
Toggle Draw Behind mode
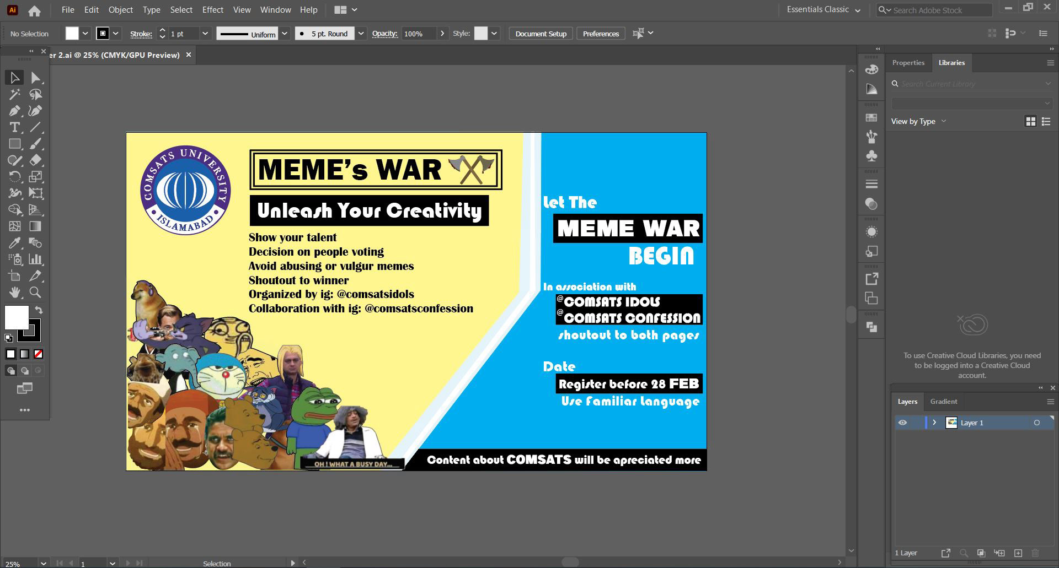[24, 371]
